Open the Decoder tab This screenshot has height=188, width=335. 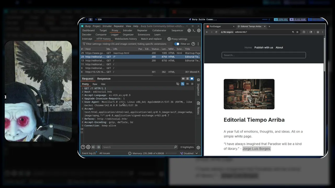pyautogui.click(x=87, y=34)
